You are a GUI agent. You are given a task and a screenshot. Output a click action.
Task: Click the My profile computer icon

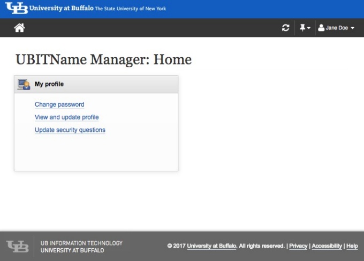(x=24, y=84)
